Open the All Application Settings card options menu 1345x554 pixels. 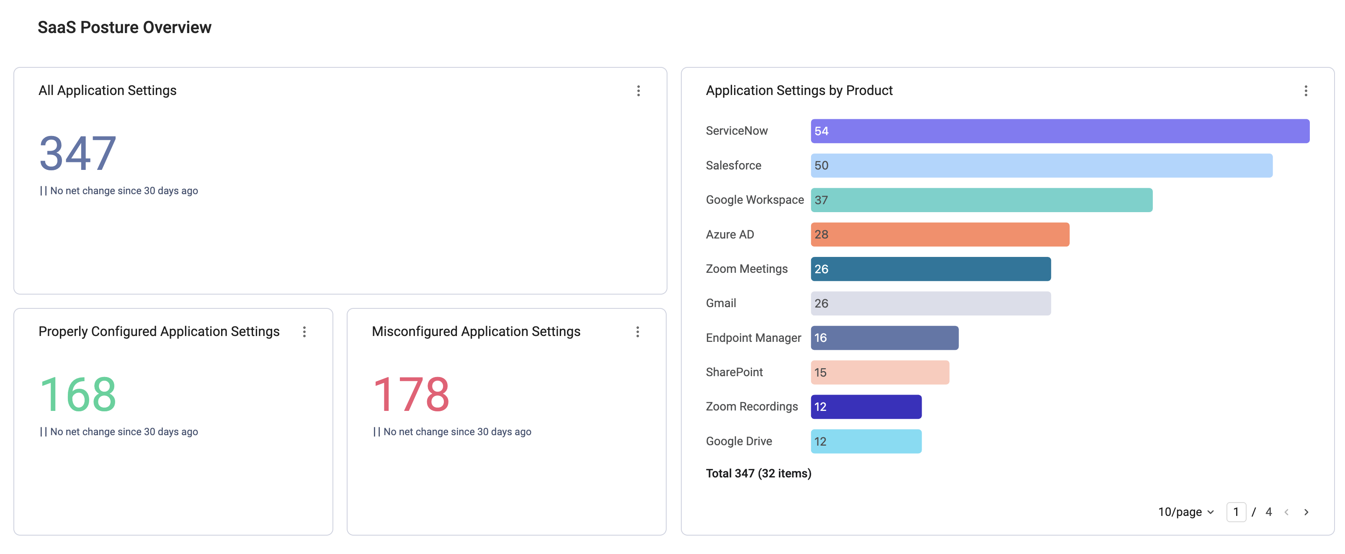click(638, 91)
